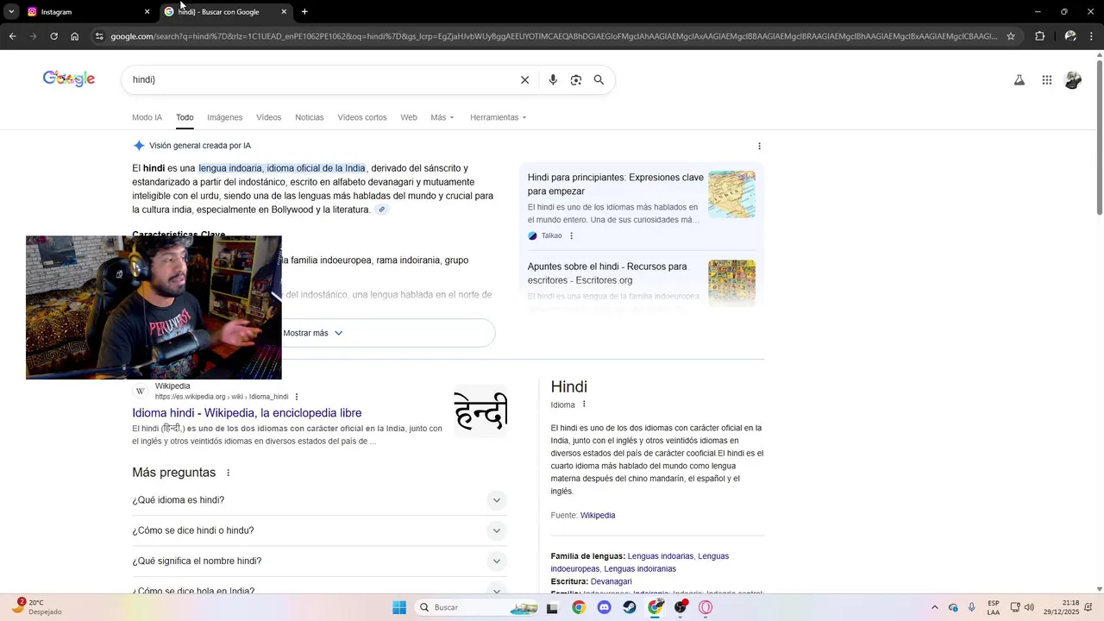Bookmark this page with the star icon
1104x621 pixels.
tap(1011, 36)
